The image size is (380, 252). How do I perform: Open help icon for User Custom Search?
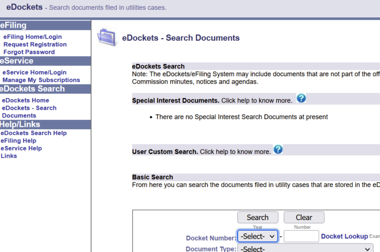pyautogui.click(x=278, y=150)
